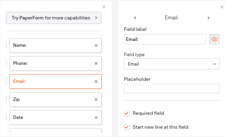
Task: Remove the Email: field via X icon
Action: click(x=96, y=82)
